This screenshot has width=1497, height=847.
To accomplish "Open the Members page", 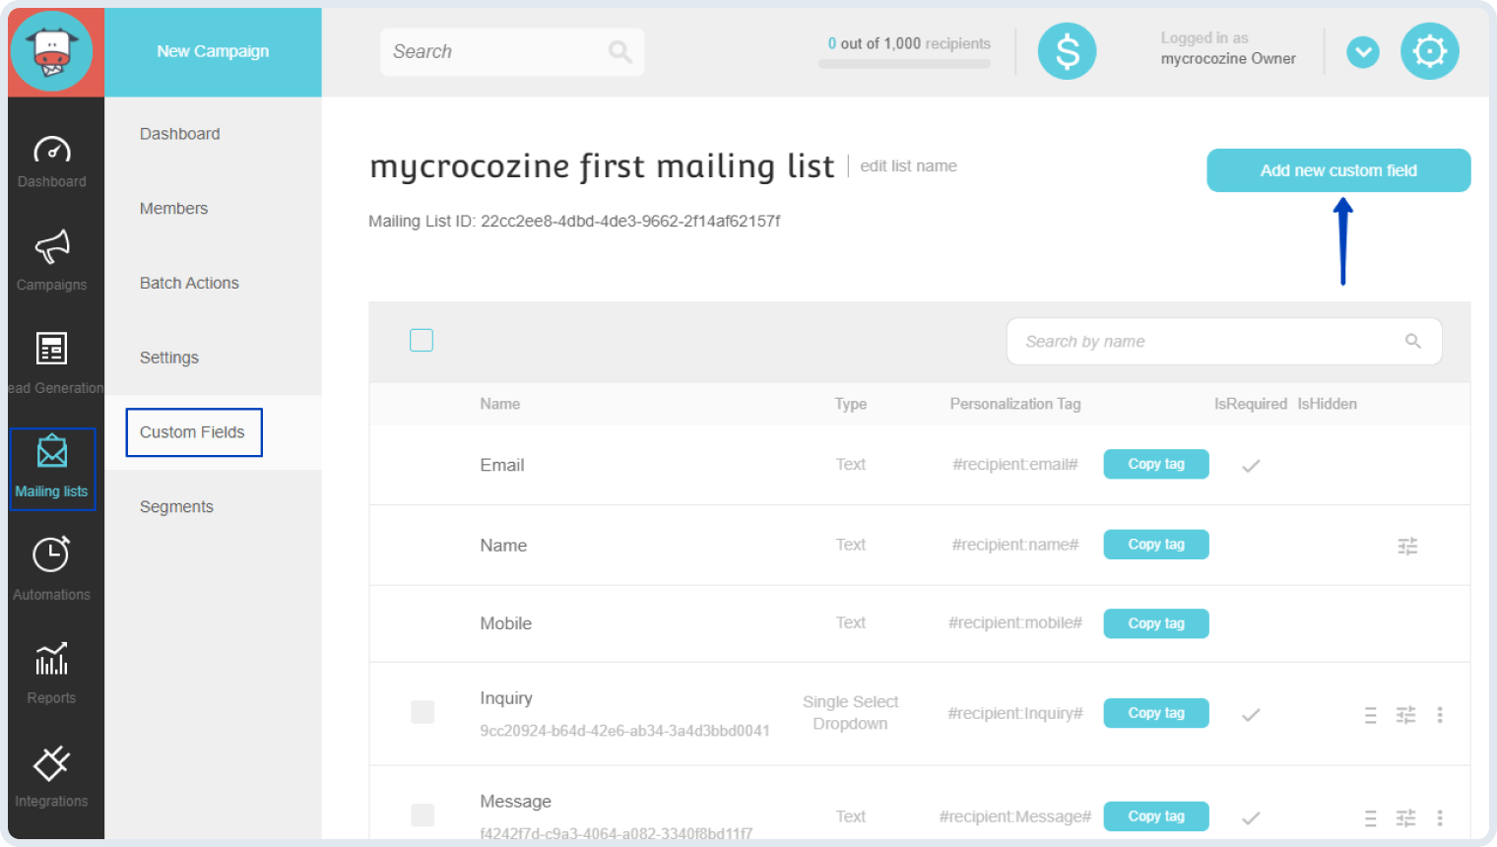I will tap(173, 208).
